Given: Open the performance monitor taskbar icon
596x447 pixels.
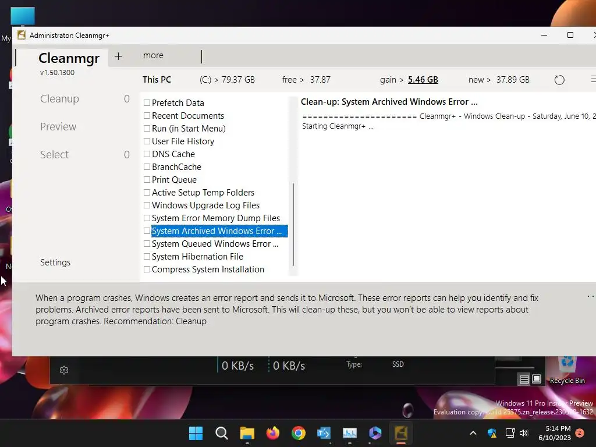Looking at the screenshot, I should click(350, 433).
